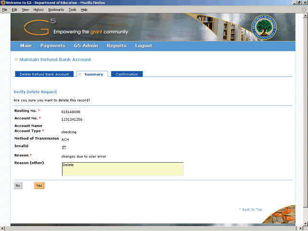Click the Firefox icon in title bar
The image size is (308, 231).
coord(3,2)
